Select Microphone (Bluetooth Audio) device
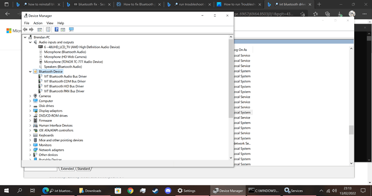 click(65, 52)
